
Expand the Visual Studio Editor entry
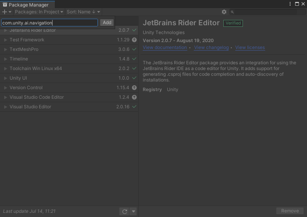coord(5,107)
